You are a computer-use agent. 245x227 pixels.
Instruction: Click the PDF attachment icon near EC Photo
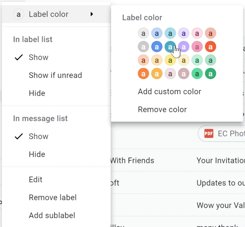(209, 133)
